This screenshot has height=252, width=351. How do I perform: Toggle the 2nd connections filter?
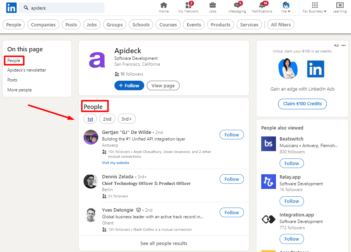(x=107, y=119)
